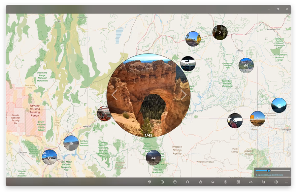297x192 pixels.
Task: Open the cluster of 9 near Mesquite
Action: 104,113
